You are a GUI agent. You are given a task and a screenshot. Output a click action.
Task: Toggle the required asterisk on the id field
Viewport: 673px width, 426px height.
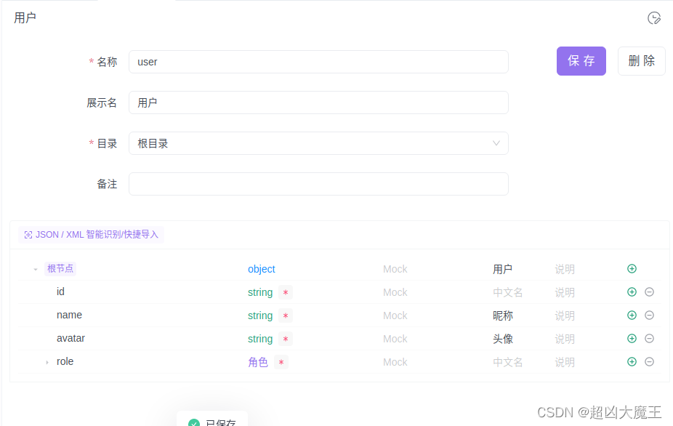pyautogui.click(x=286, y=292)
